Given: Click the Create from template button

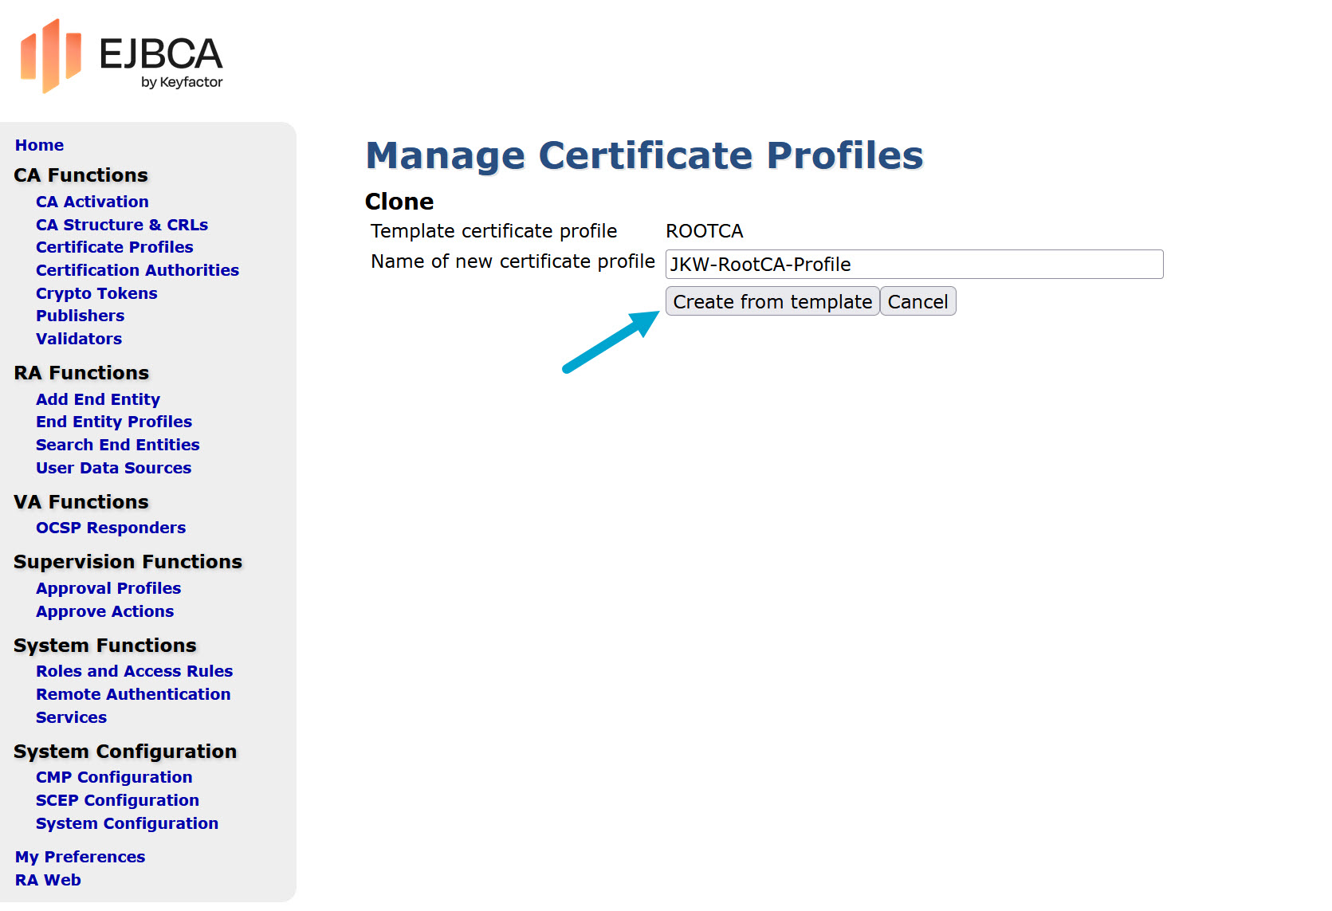Looking at the screenshot, I should coord(771,301).
